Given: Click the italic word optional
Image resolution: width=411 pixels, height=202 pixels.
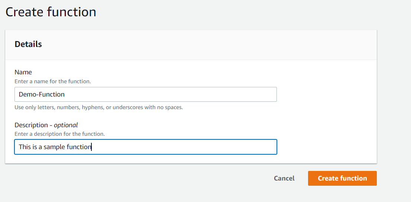Looking at the screenshot, I should 66,125.
